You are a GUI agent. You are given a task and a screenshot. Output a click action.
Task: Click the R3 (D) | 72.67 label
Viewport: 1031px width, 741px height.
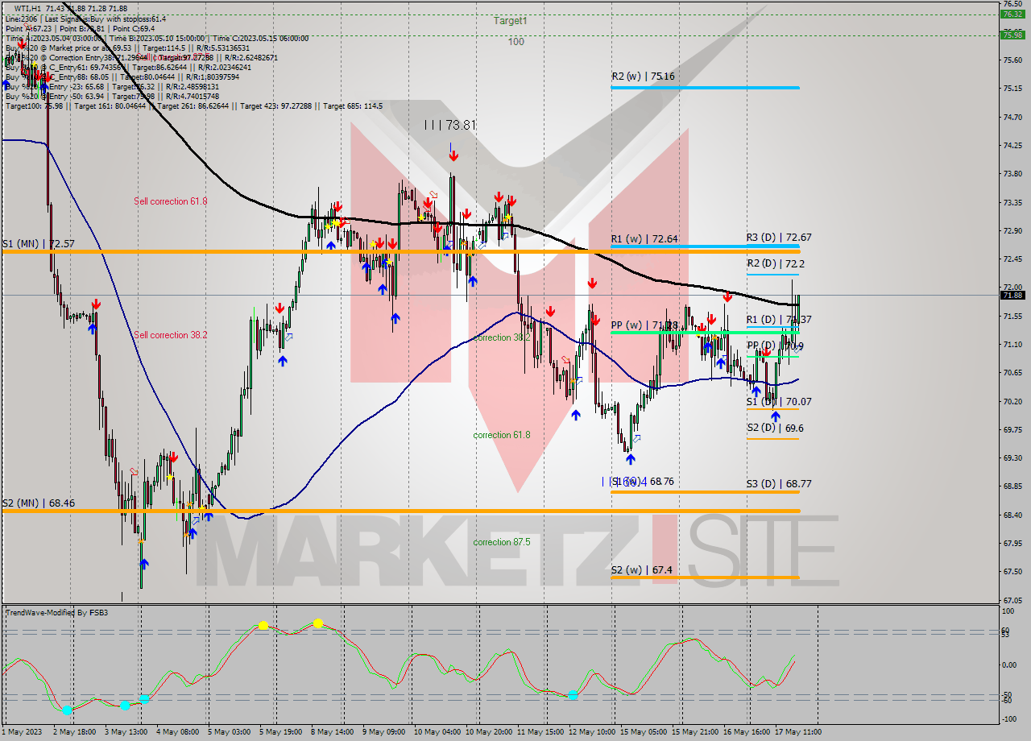[x=779, y=238]
